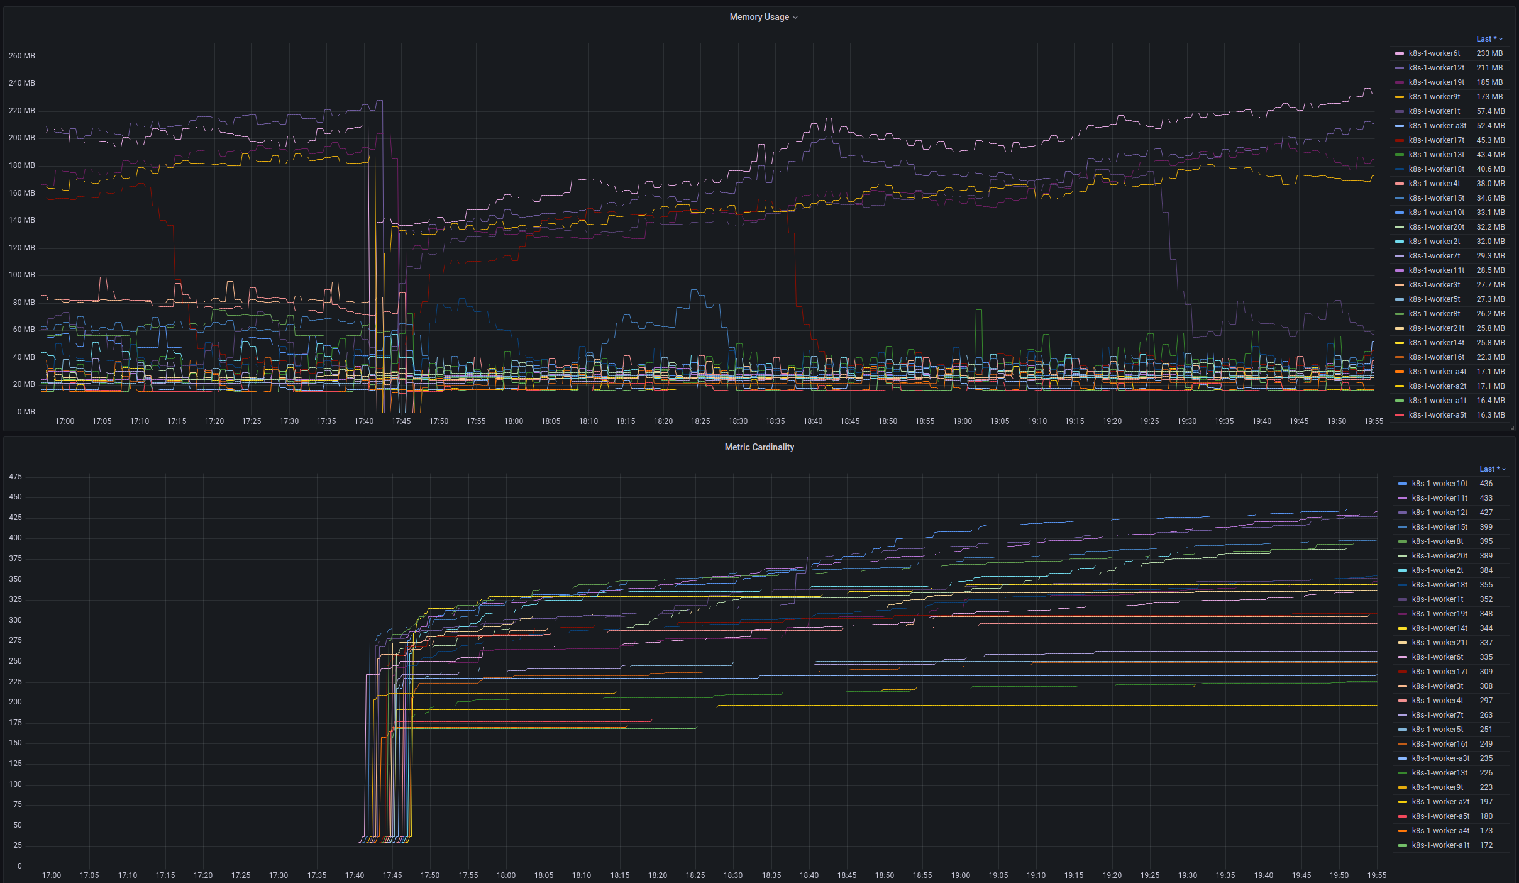Open the Last sort dropdown in Metric Cardinality legend
The width and height of the screenshot is (1519, 883).
(1491, 469)
